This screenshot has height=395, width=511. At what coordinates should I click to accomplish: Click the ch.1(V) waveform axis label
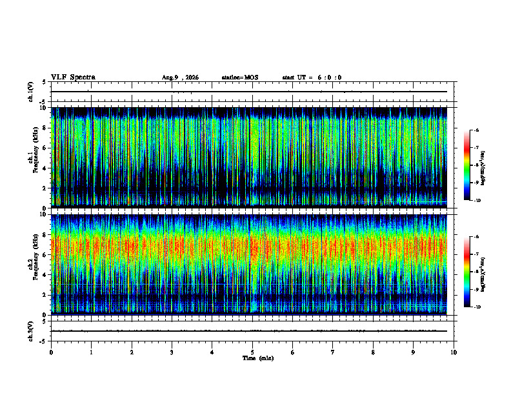tap(31, 92)
